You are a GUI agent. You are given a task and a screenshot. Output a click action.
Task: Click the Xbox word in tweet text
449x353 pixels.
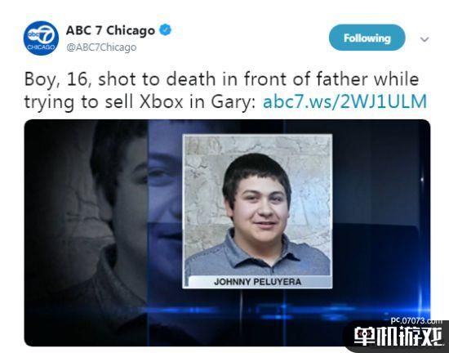[x=161, y=101]
